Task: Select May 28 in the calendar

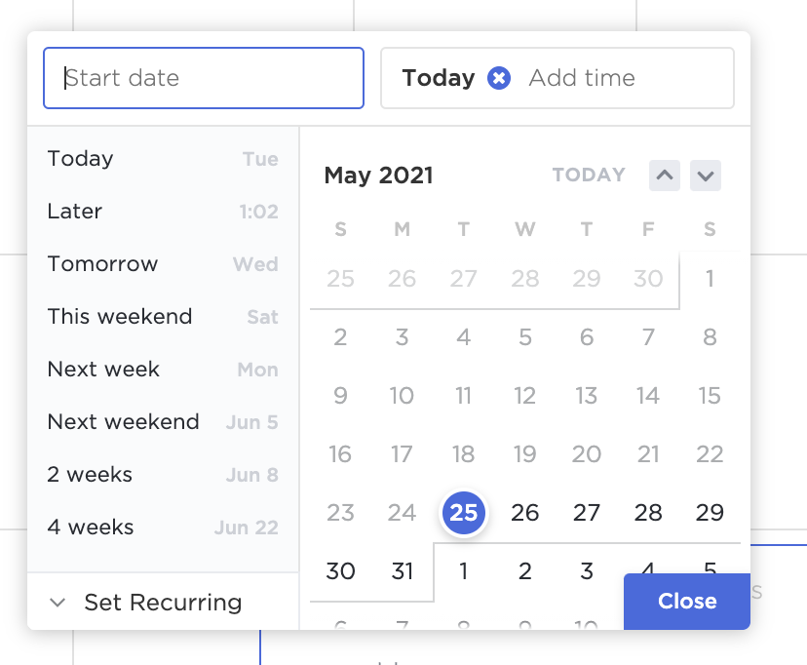Action: coord(648,512)
